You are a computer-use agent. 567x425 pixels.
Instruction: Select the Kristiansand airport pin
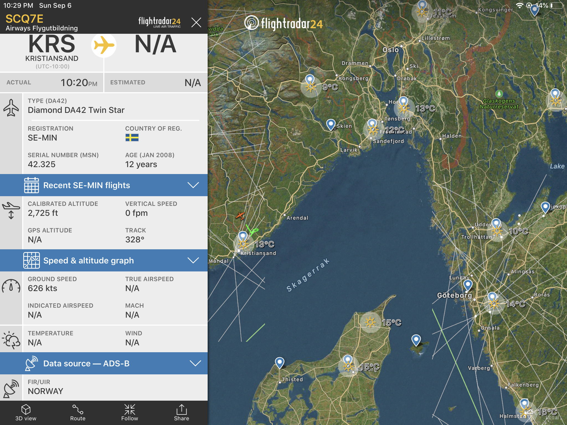pos(243,236)
